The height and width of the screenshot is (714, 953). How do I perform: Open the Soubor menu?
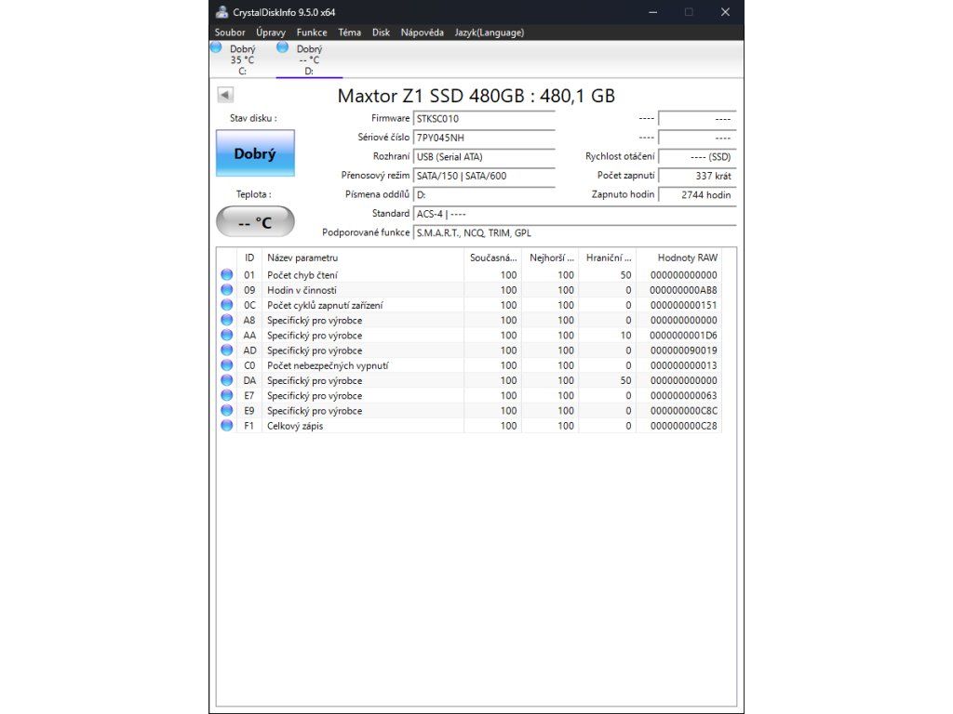230,33
